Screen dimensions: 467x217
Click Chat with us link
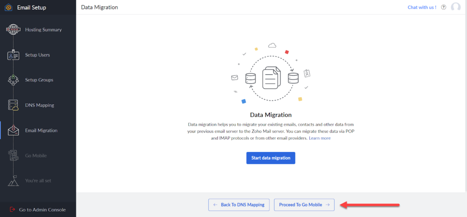point(422,7)
